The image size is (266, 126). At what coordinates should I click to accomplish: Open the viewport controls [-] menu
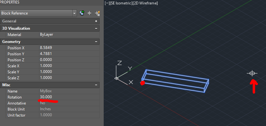point(107,3)
